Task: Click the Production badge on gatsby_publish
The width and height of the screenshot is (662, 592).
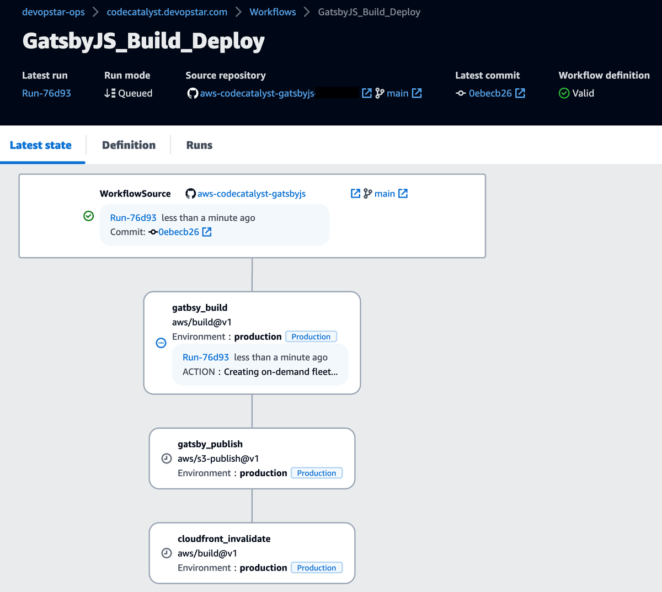Action: tap(317, 472)
